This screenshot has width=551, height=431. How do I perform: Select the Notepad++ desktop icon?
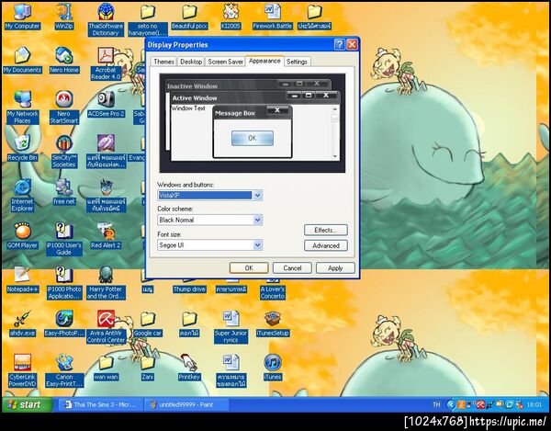(22, 280)
